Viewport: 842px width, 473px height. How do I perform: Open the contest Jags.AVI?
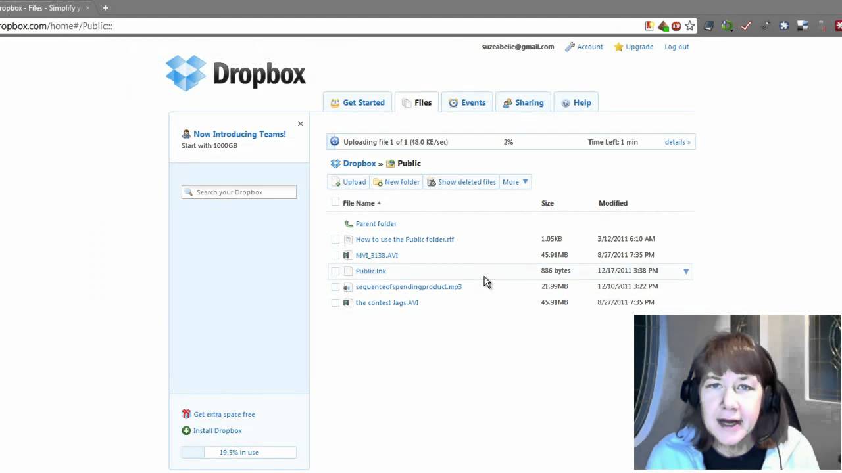coord(387,302)
